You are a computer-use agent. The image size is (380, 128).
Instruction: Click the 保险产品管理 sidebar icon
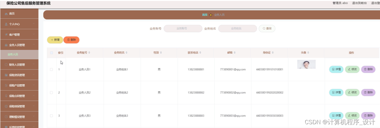pyautogui.click(x=6, y=85)
